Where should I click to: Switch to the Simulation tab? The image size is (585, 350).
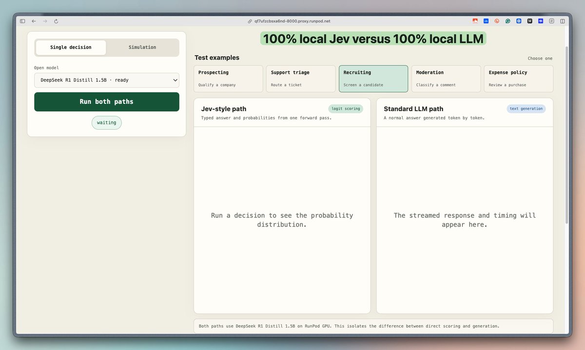(142, 48)
